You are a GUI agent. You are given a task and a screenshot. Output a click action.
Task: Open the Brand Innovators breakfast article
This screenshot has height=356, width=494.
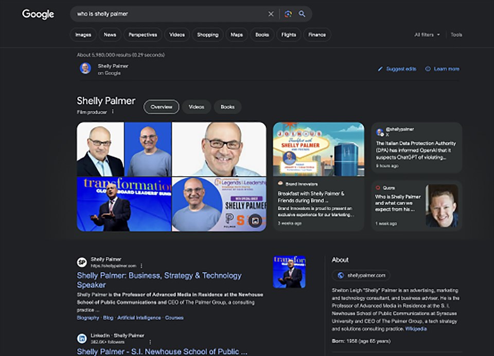[x=319, y=204]
